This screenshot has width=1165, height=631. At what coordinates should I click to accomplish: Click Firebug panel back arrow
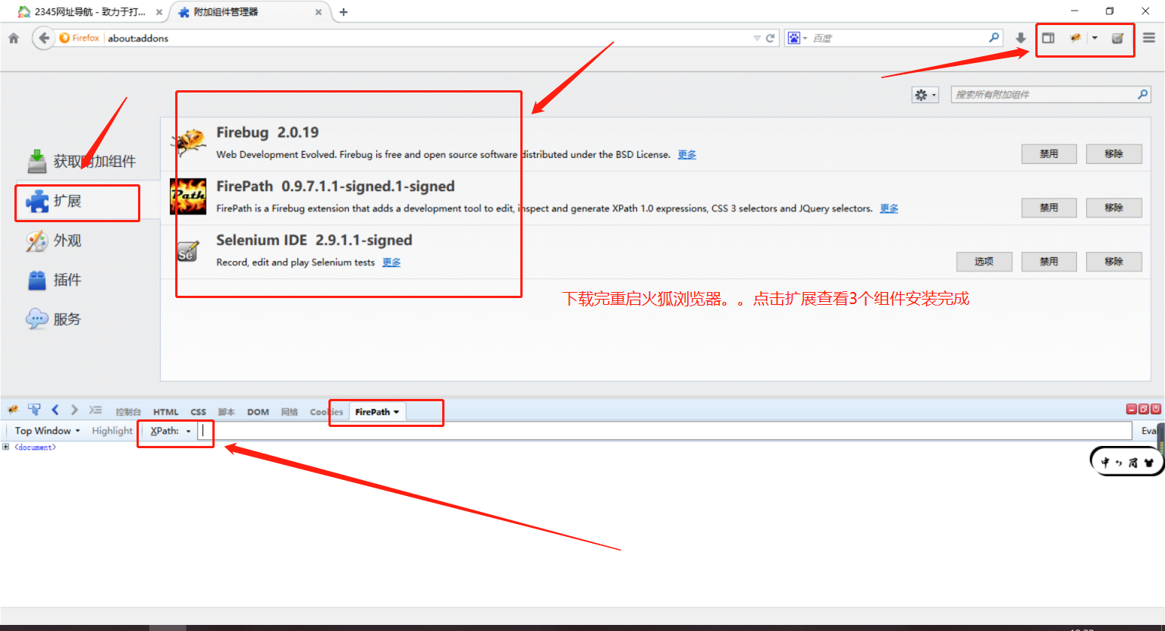[x=55, y=410]
